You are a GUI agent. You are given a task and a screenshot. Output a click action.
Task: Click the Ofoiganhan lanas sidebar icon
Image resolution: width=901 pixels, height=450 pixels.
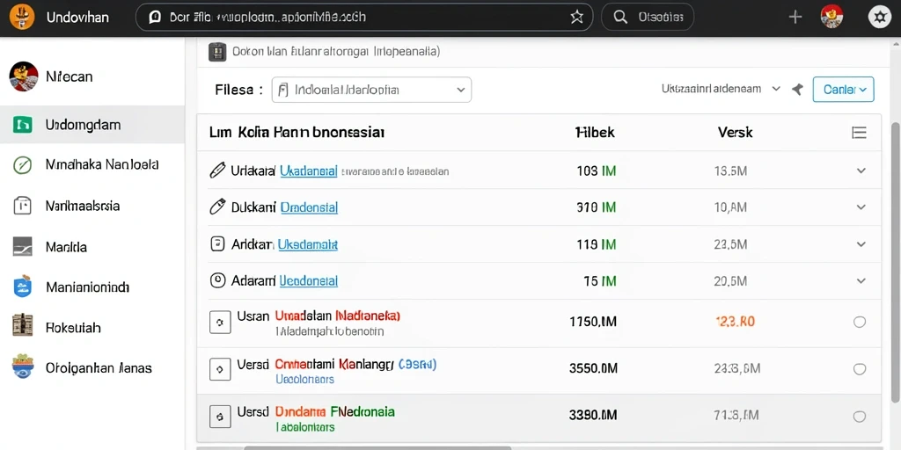(x=23, y=367)
